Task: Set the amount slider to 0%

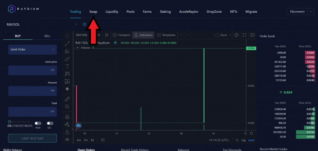Action: tap(10, 121)
